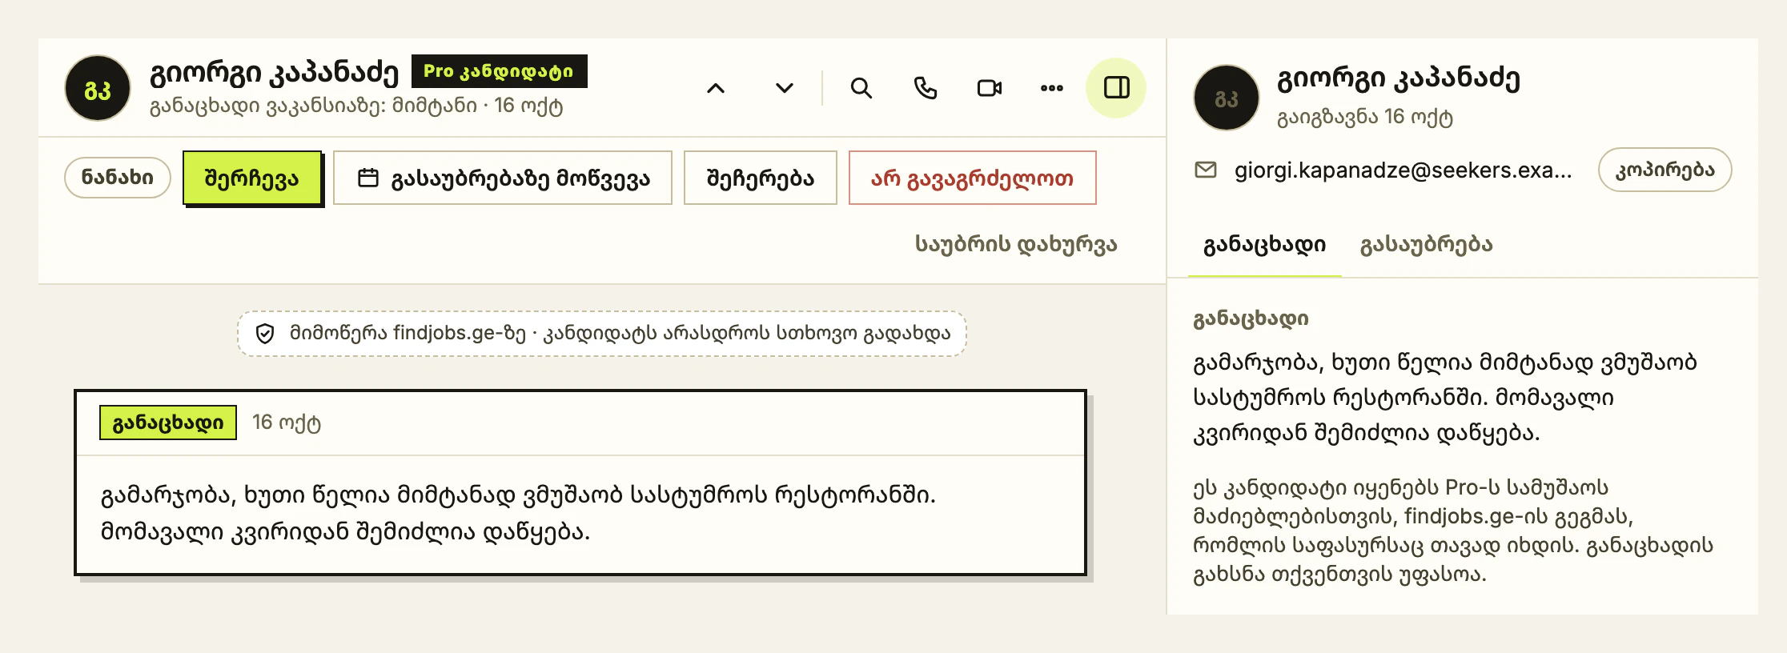This screenshot has width=1787, height=653.
Task: Select the ნანახი status pill
Action: coord(118,178)
